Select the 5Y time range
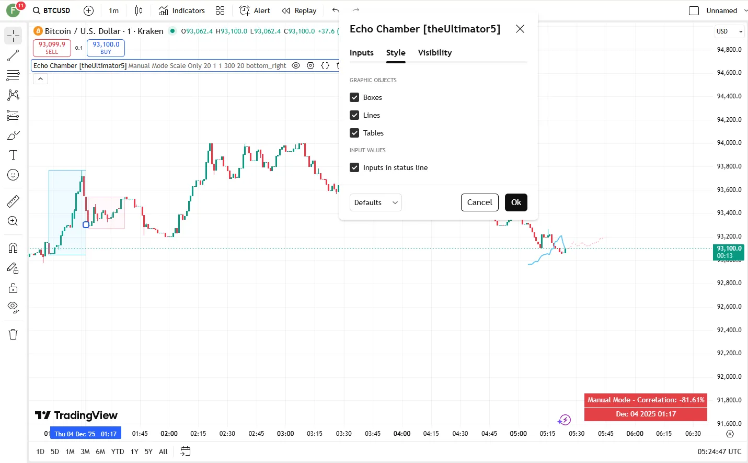Screen dimensions: 748x463 [148, 451]
